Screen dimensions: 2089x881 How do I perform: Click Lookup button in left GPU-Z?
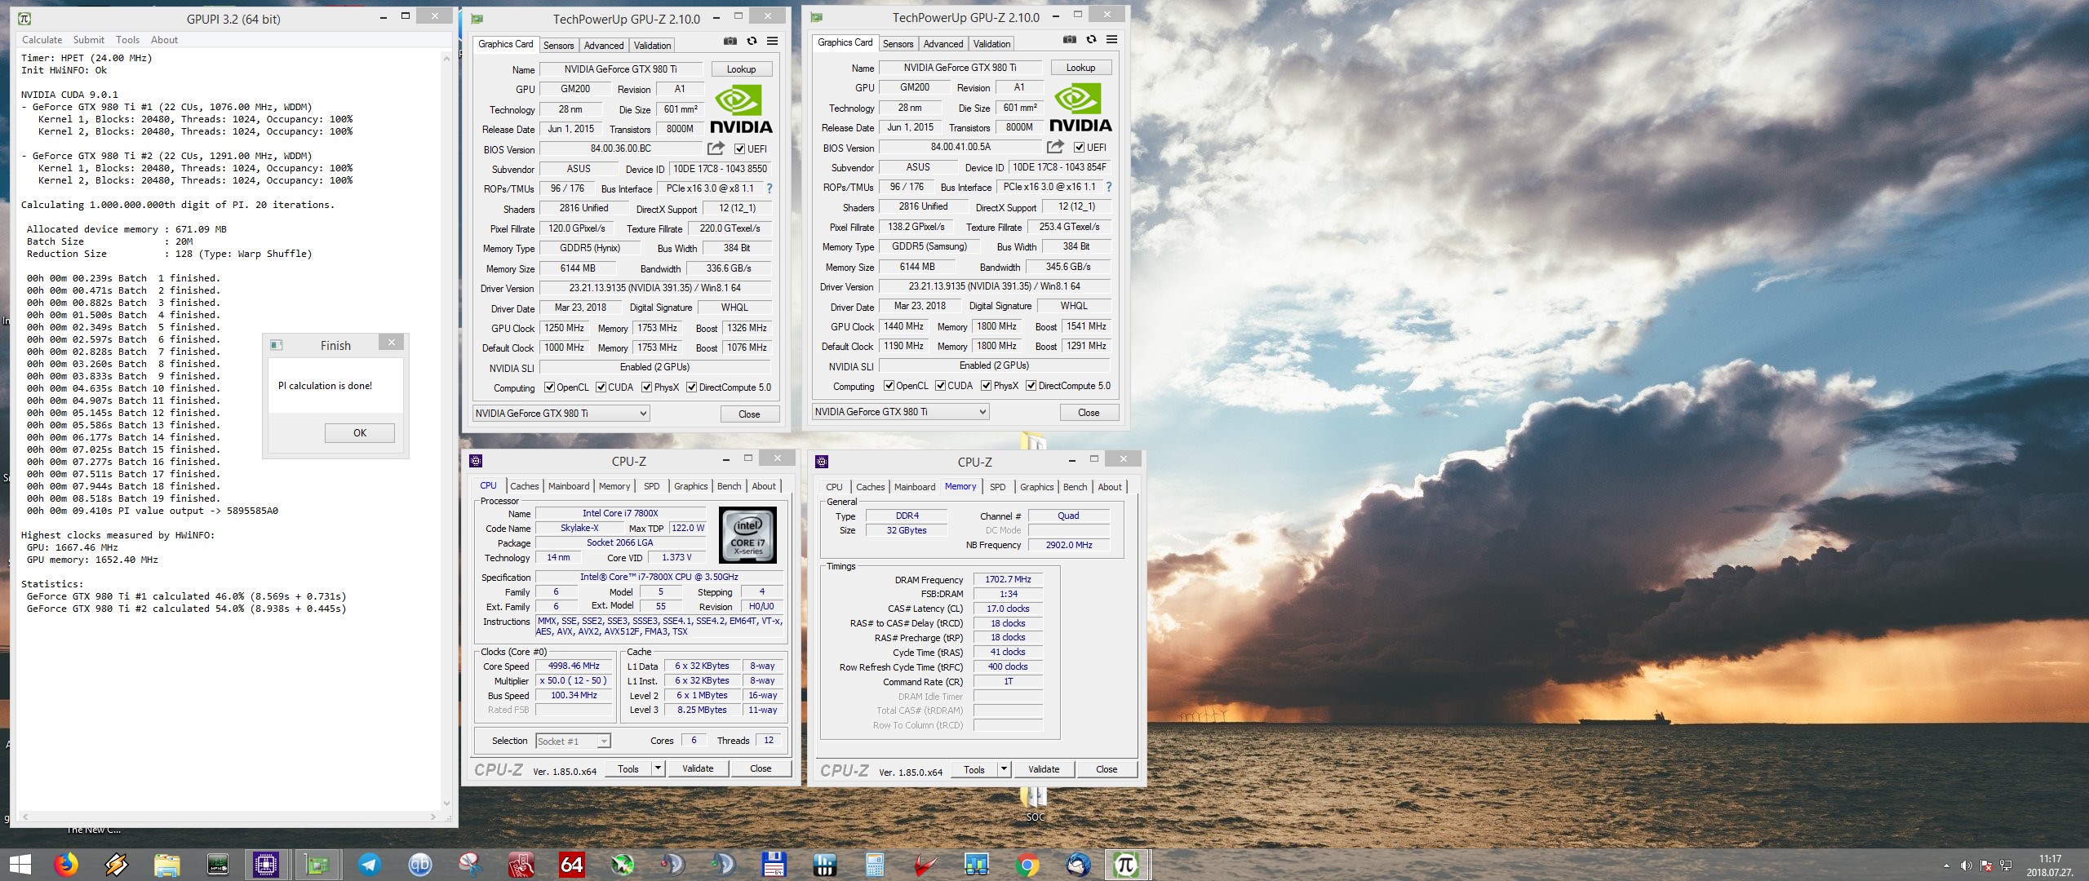click(x=742, y=69)
